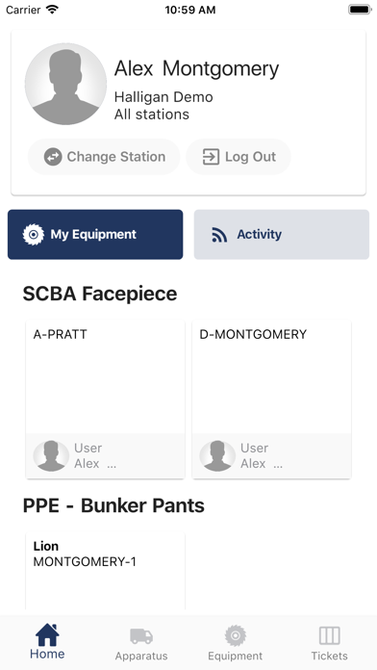The image size is (377, 670).
Task: Tap the SCBA Facepiece section heading
Action: coord(100,294)
